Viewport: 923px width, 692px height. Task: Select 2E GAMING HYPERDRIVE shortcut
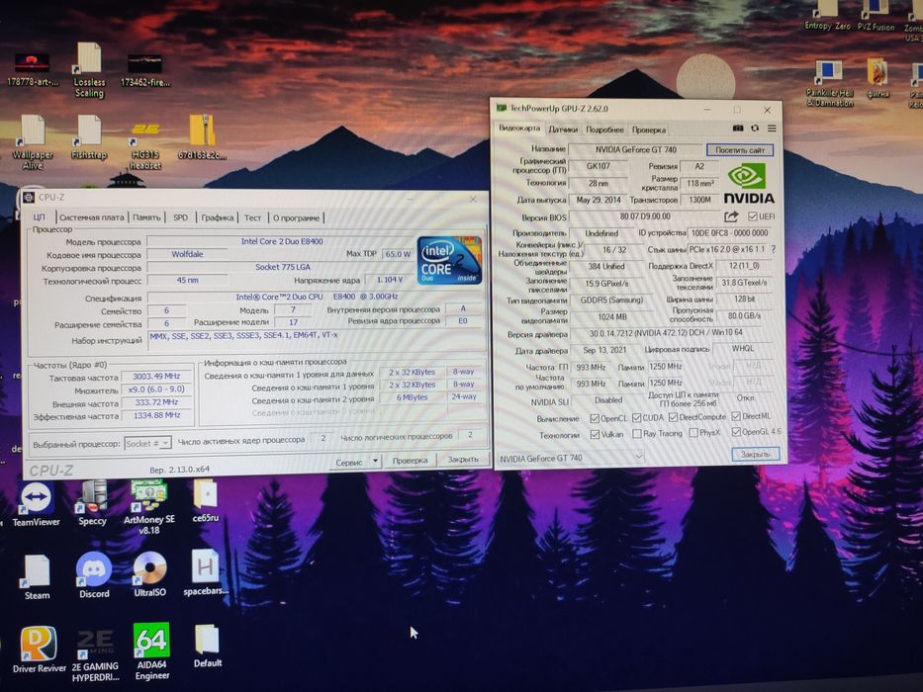click(x=95, y=654)
